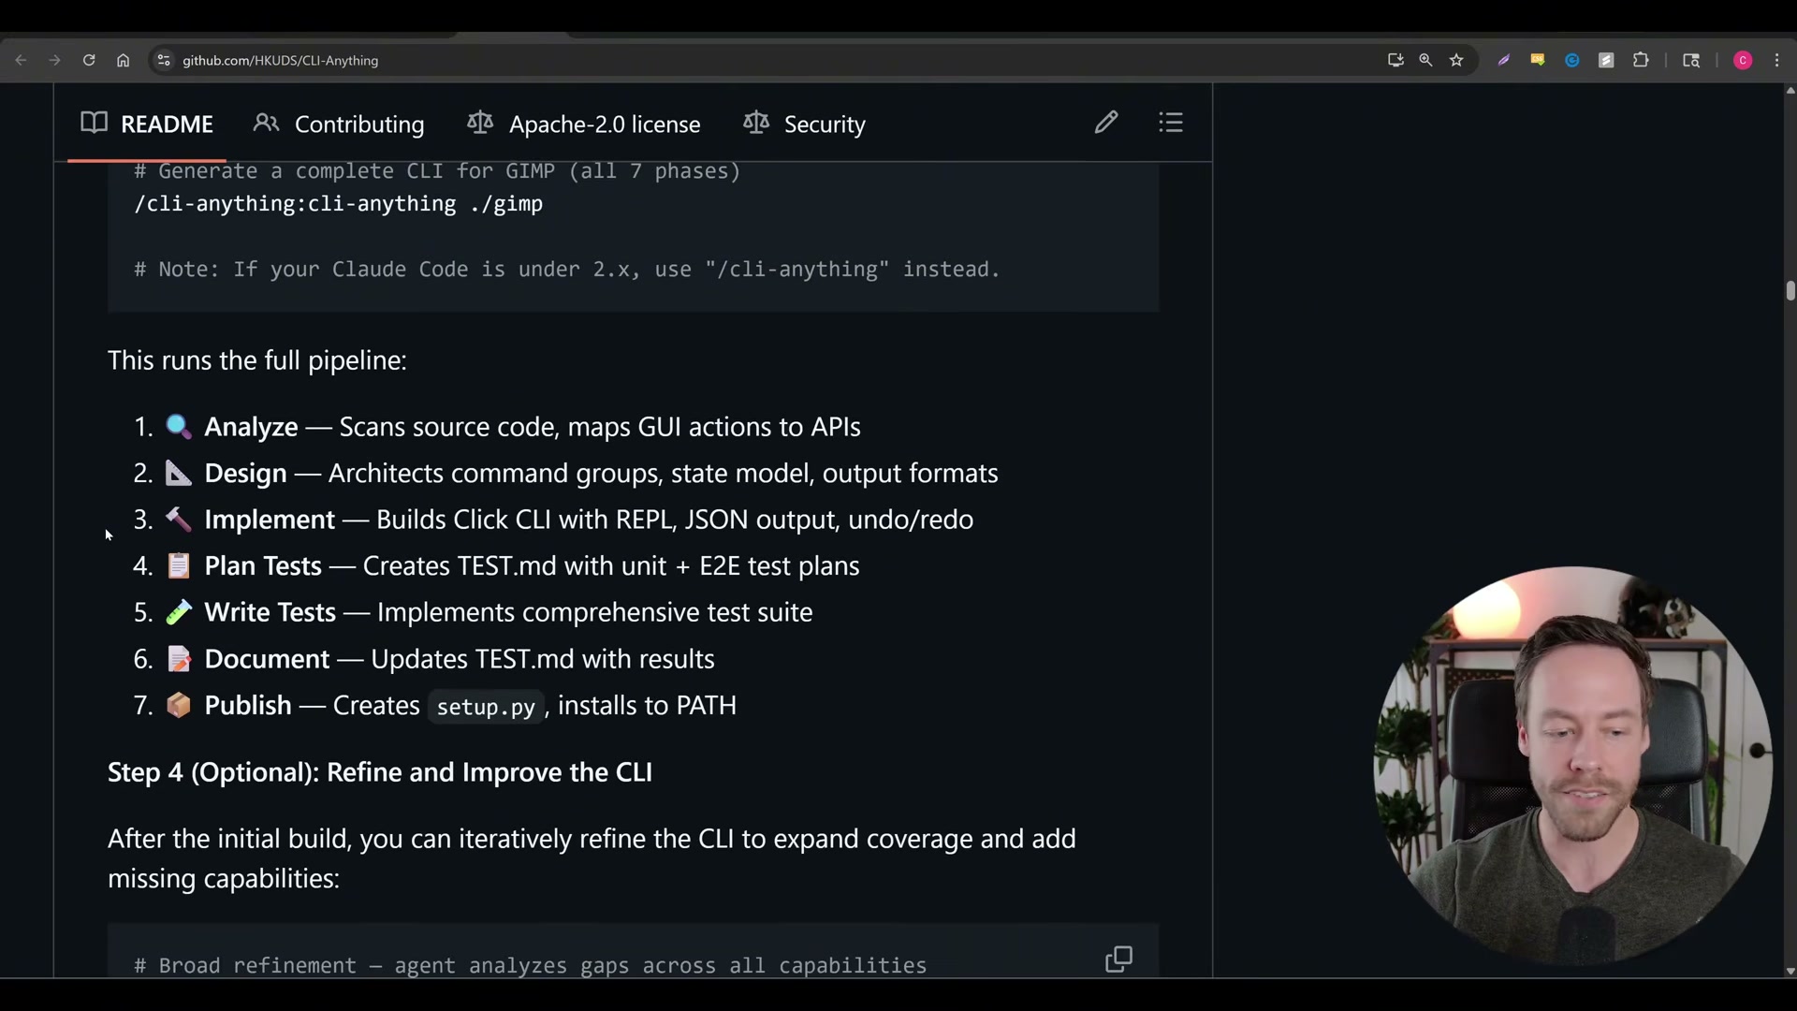Click the presenter webcam circle
The image size is (1797, 1011).
click(1572, 766)
